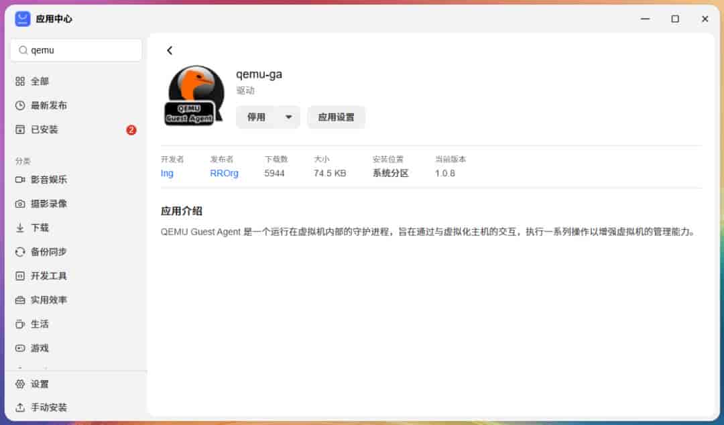Click the 生活 cup icon
The height and width of the screenshot is (425, 724).
20,324
